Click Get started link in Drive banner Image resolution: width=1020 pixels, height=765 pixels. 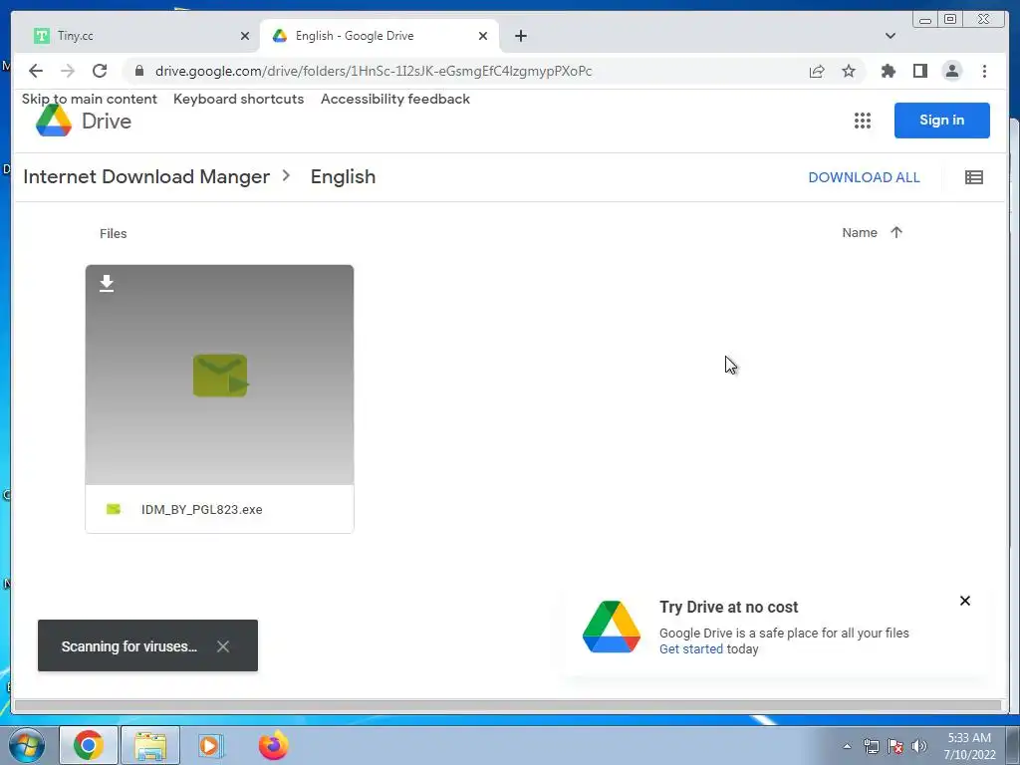(691, 648)
